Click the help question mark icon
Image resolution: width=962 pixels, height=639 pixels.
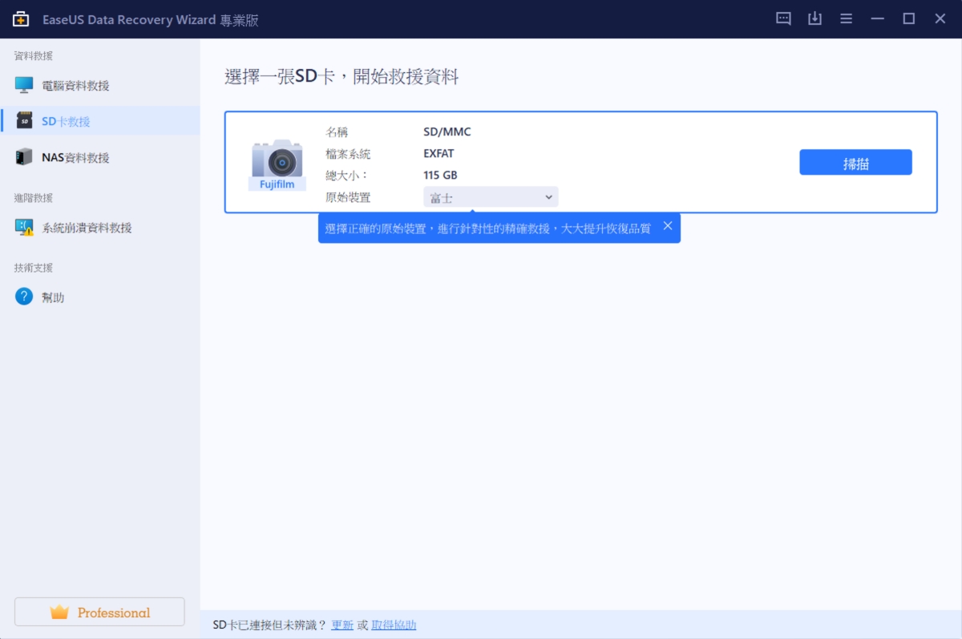[x=24, y=297]
